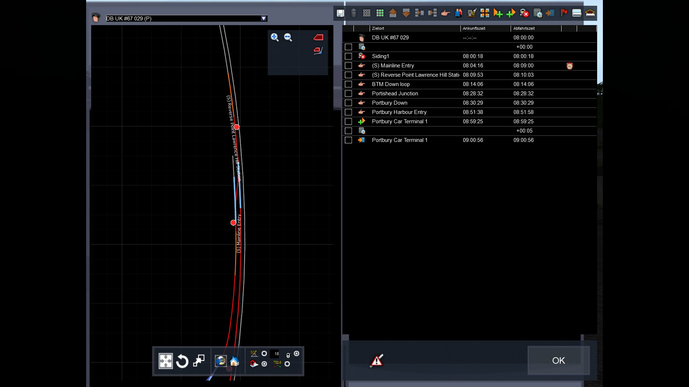The width and height of the screenshot is (689, 387).
Task: Click the home view icon
Action: pos(234,361)
